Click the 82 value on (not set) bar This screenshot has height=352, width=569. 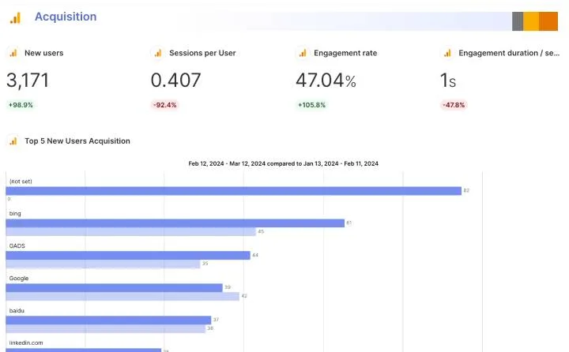(x=466, y=191)
